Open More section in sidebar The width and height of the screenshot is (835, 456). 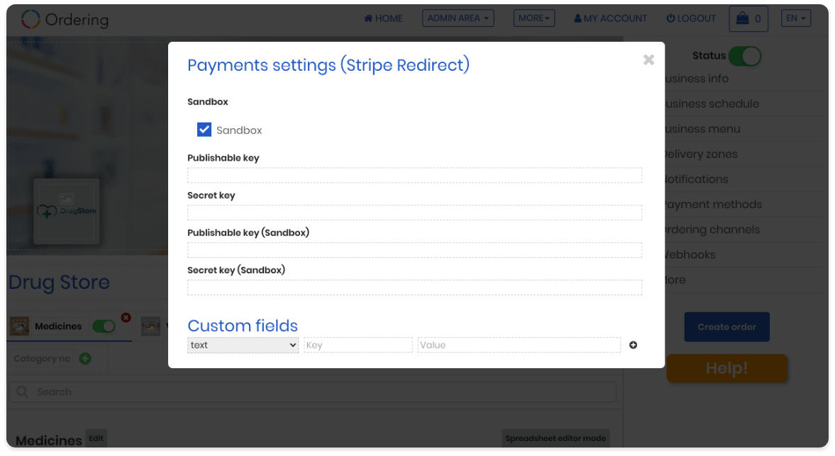[x=675, y=280]
